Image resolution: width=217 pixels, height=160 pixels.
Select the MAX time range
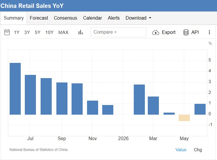63,32
